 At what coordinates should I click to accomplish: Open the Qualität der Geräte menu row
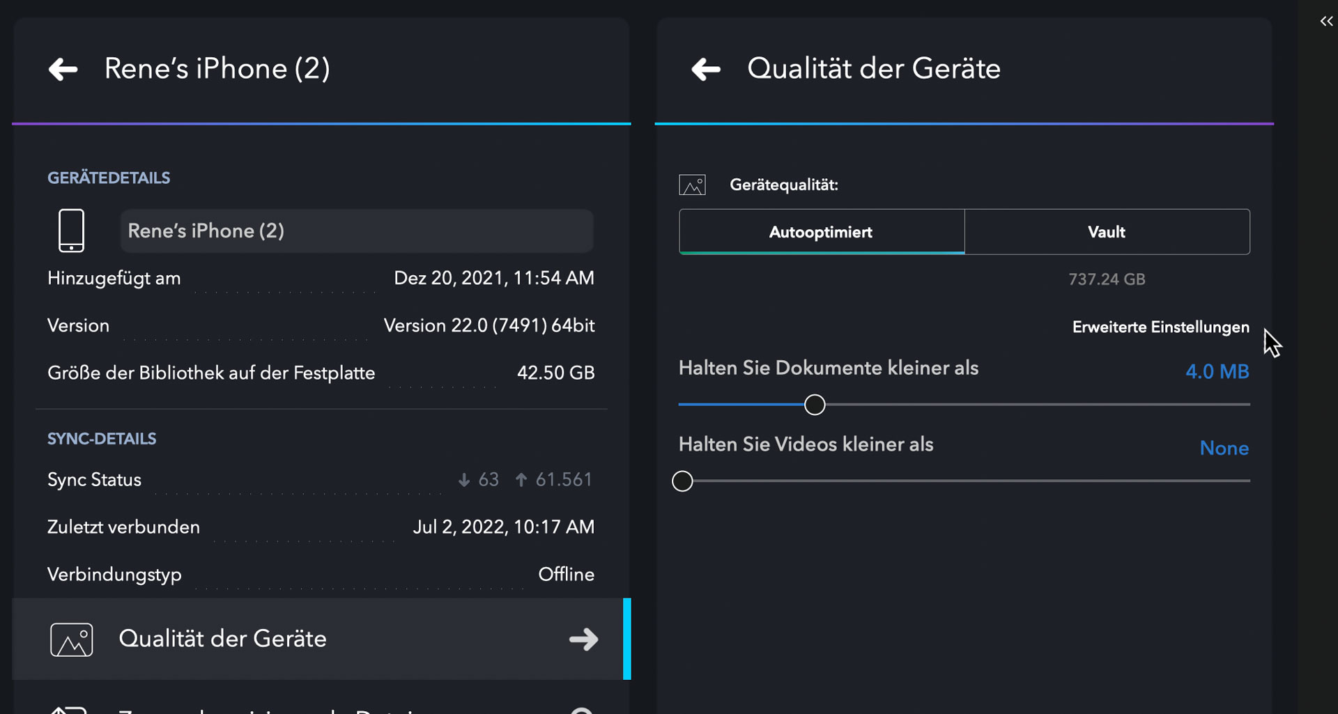coord(321,639)
